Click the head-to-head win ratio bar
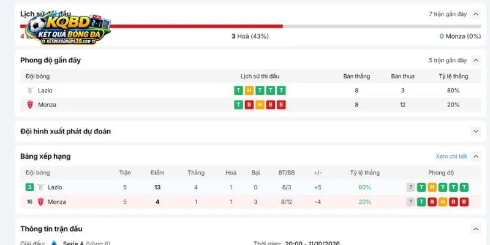Screen dimensions: 490x245 tap(251, 26)
